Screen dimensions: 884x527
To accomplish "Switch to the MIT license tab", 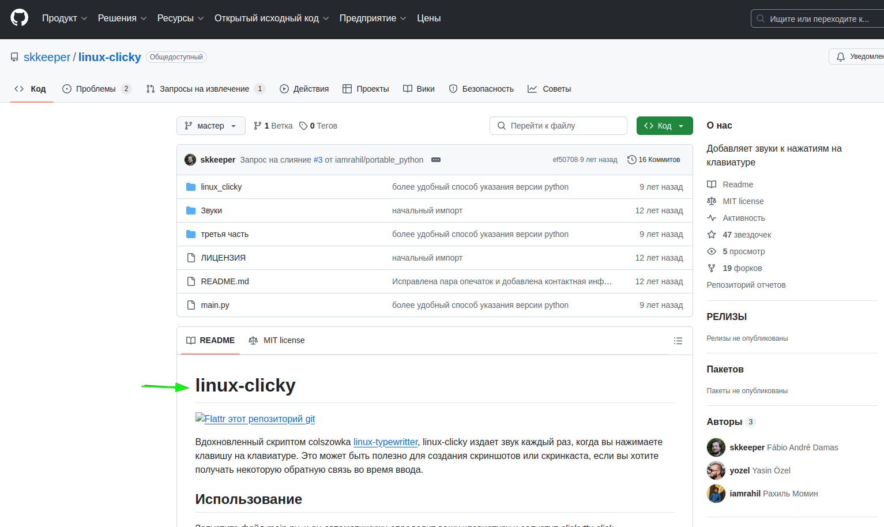I will coord(277,340).
